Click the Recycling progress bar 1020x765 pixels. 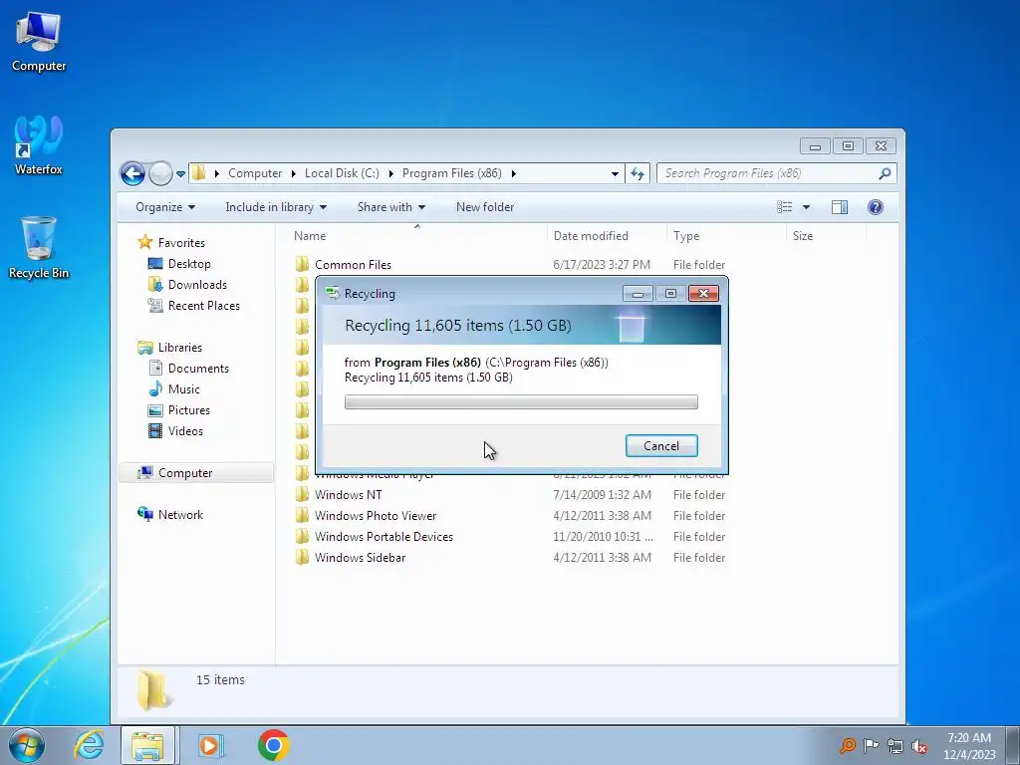click(x=521, y=402)
